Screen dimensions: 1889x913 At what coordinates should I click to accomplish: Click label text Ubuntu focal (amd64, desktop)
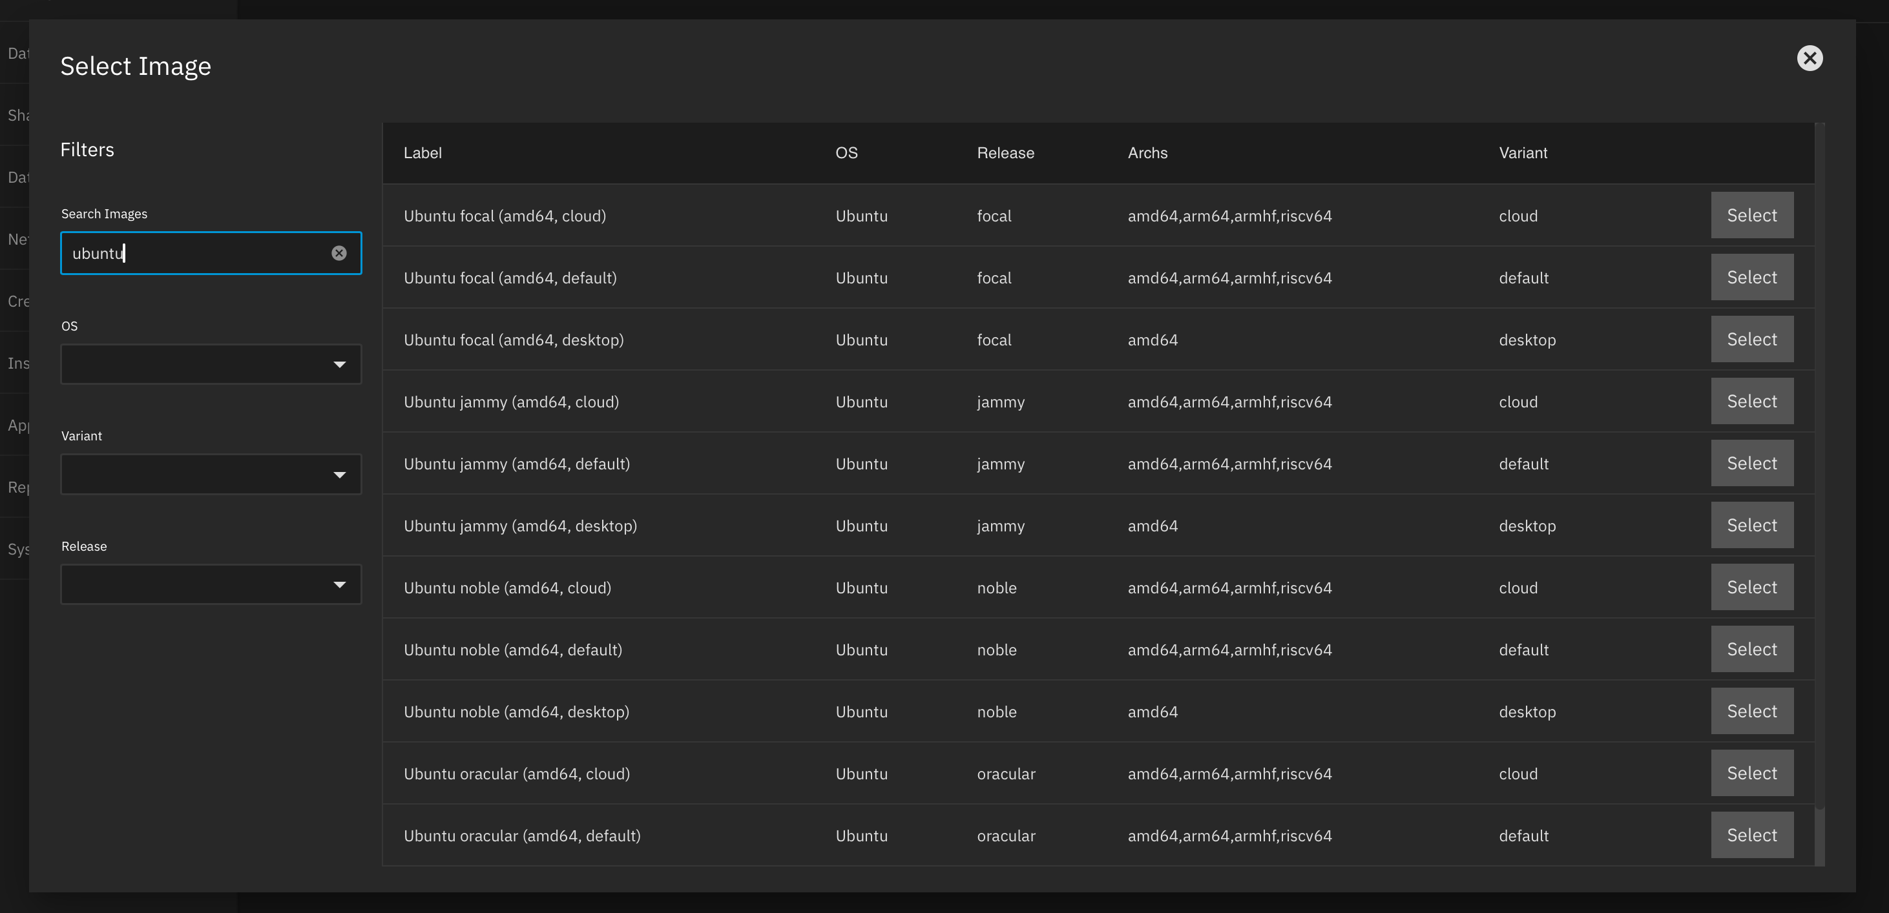point(514,340)
